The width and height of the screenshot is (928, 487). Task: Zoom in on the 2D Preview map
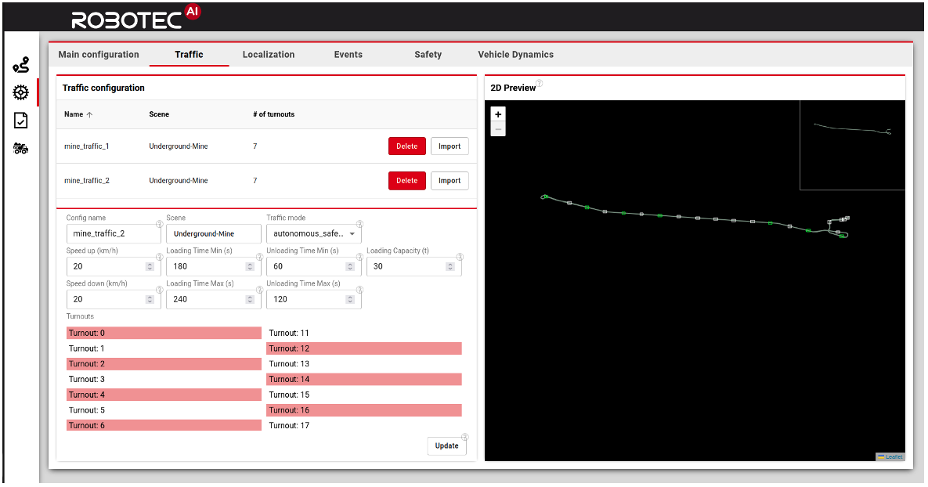[x=498, y=114]
